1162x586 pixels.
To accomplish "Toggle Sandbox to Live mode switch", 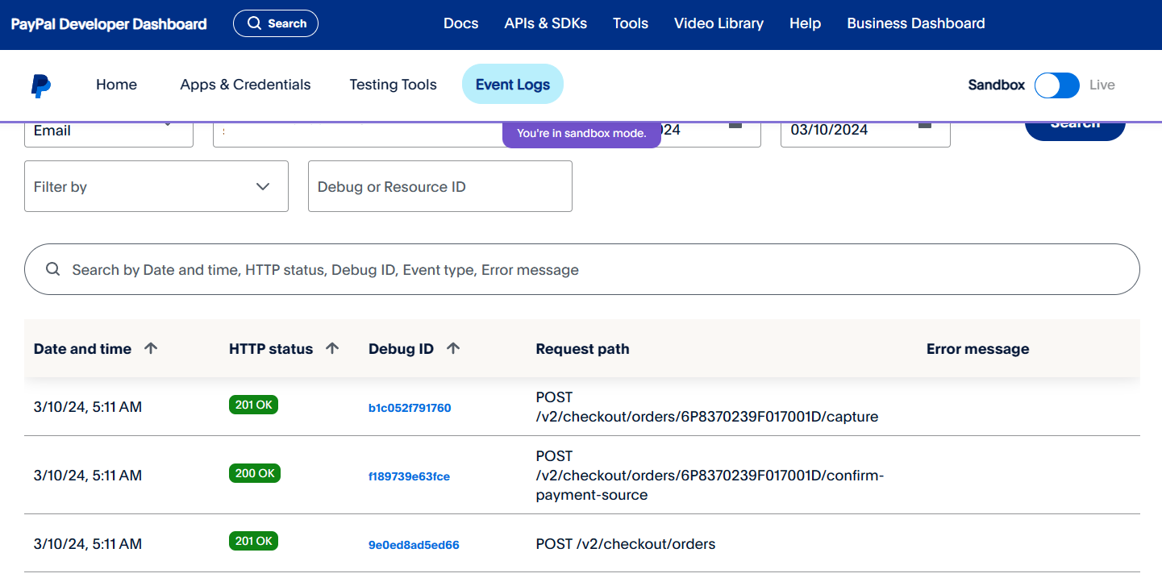I will click(1057, 85).
